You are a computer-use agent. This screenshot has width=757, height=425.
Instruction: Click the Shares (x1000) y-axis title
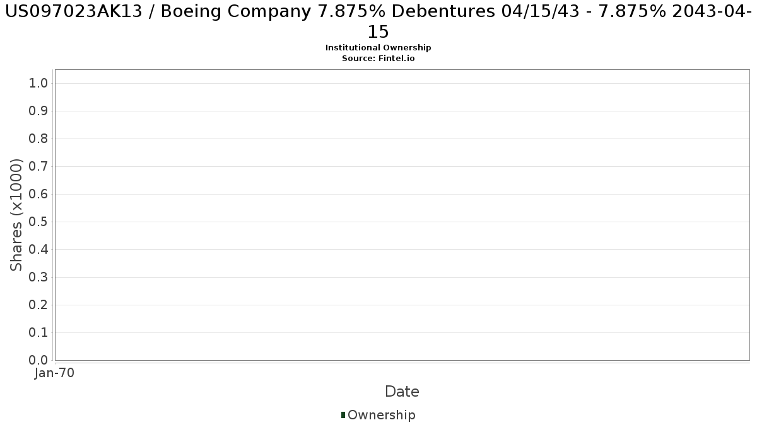[x=17, y=215]
